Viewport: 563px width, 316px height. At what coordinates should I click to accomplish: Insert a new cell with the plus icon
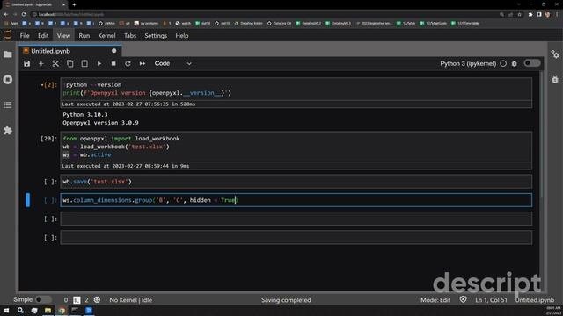(41, 63)
